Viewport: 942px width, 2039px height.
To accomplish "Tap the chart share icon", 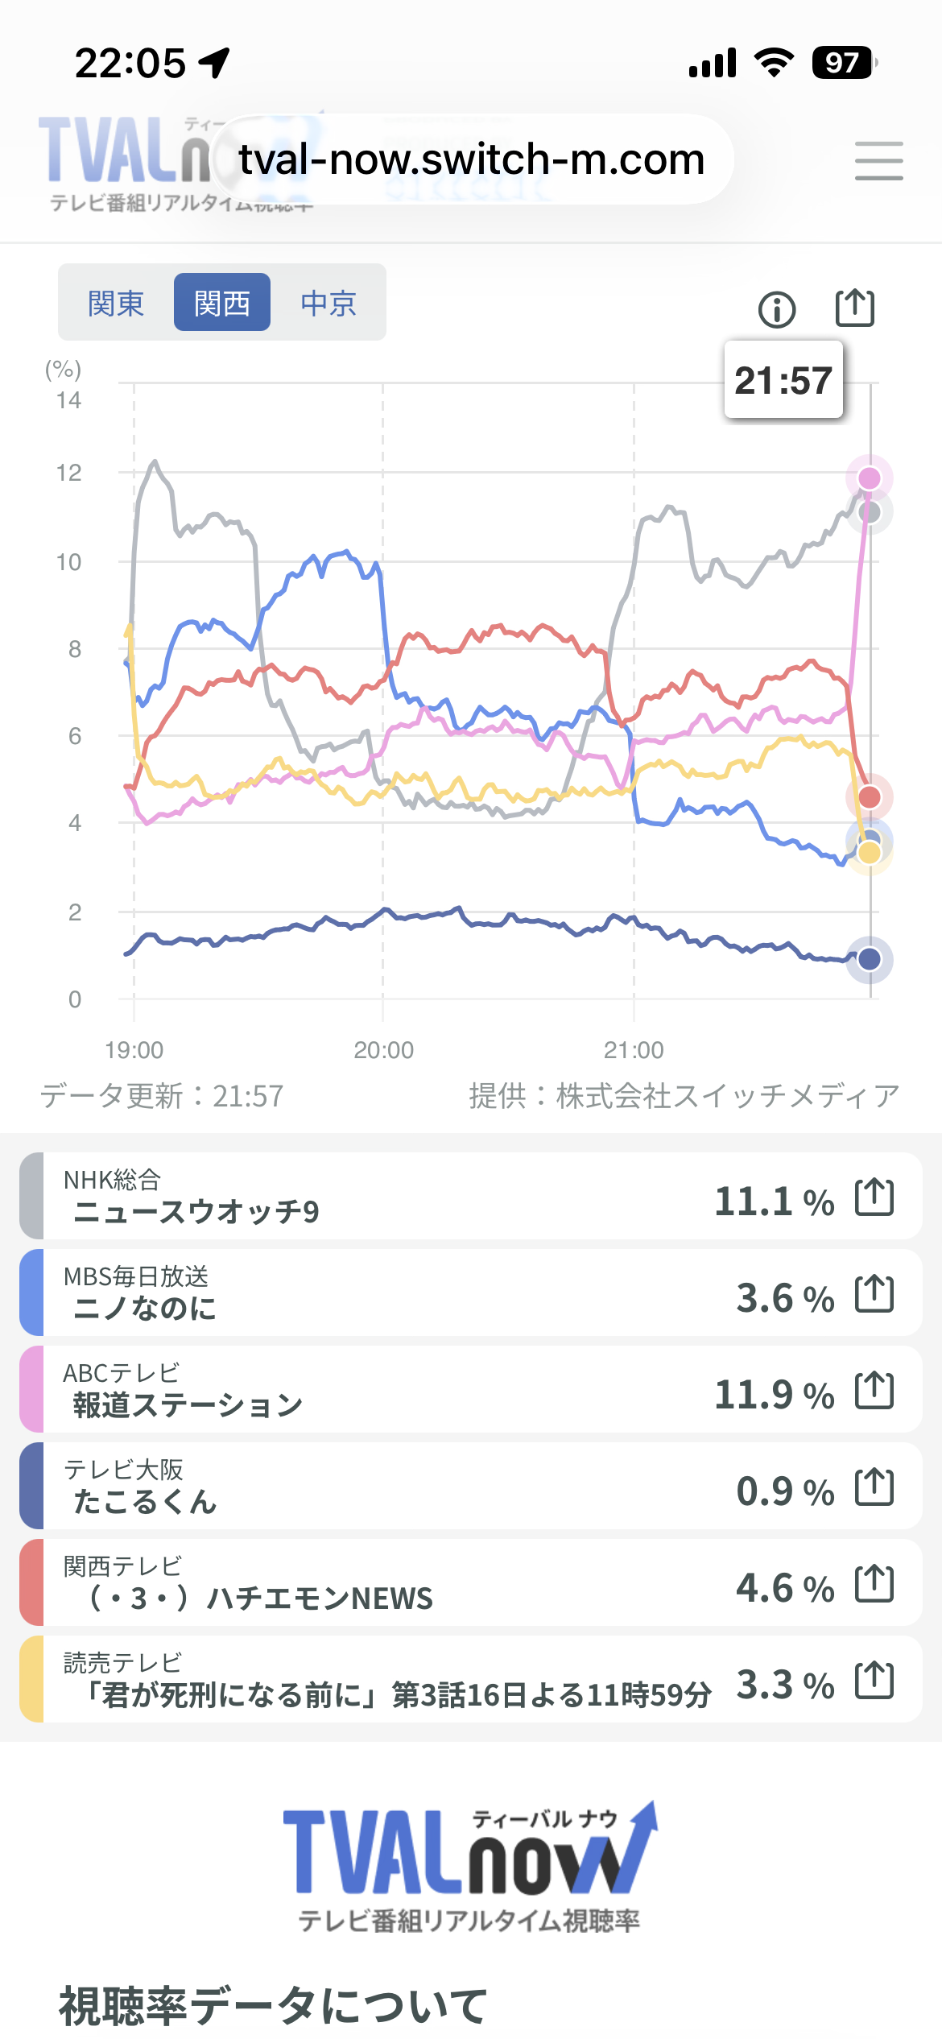I will point(854,307).
